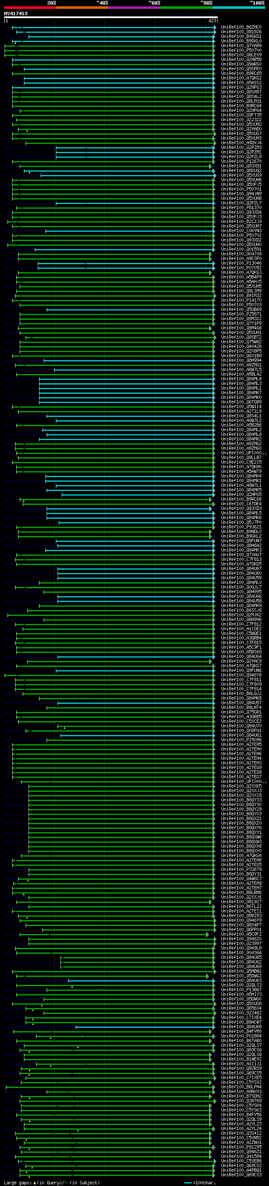
Task: Open the UniRef100_Q81926 hit link
Action: point(241,32)
